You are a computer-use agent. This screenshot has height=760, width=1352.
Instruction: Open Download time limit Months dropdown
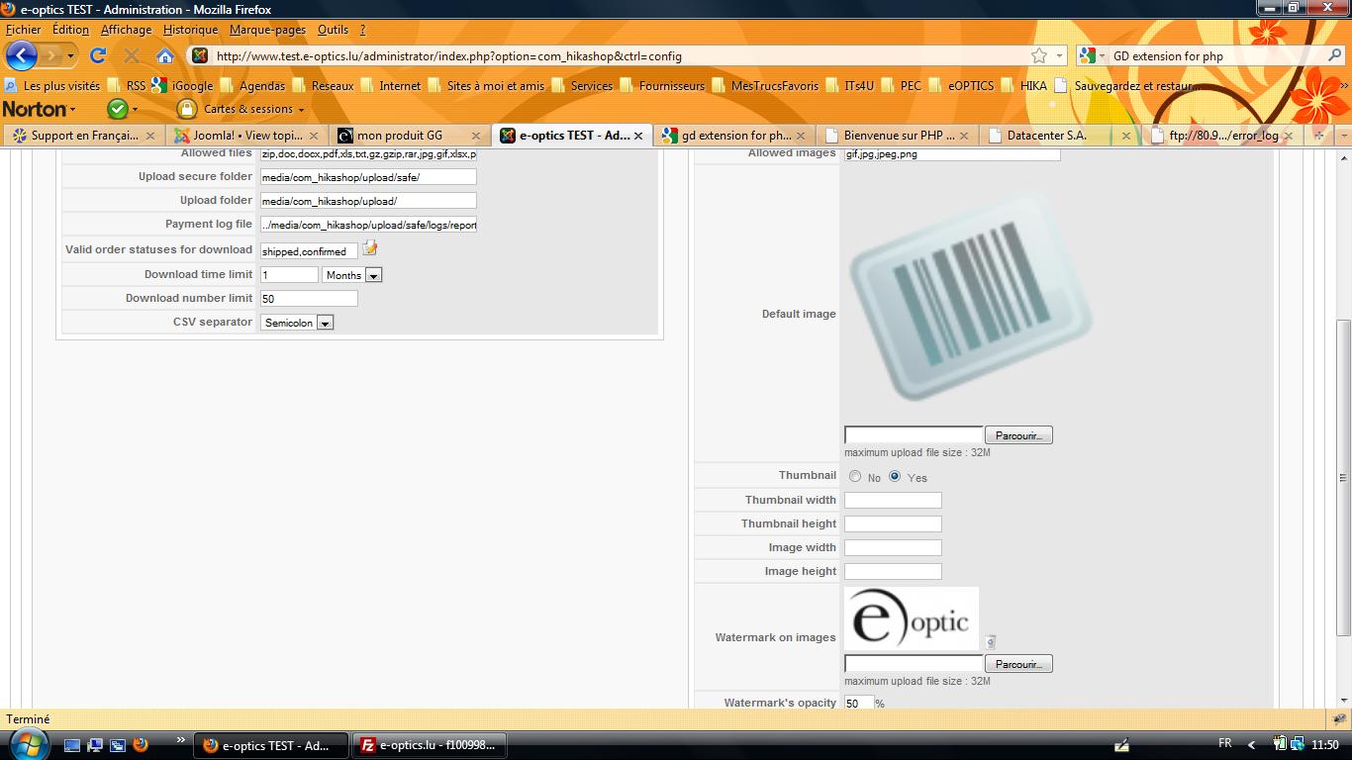[352, 275]
